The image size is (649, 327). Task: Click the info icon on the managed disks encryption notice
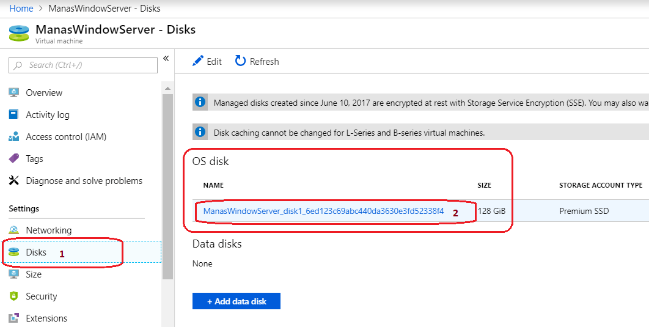point(200,102)
